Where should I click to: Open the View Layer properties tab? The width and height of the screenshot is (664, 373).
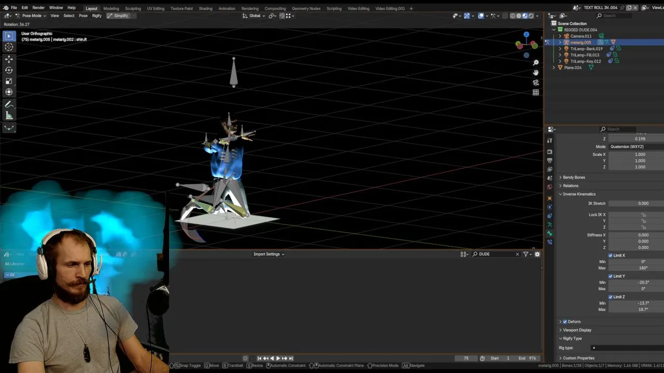pos(550,169)
